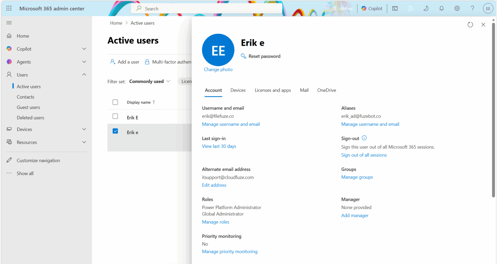The width and height of the screenshot is (497, 264).
Task: Collapse the navigation menu hamburger icon
Action: pyautogui.click(x=9, y=23)
